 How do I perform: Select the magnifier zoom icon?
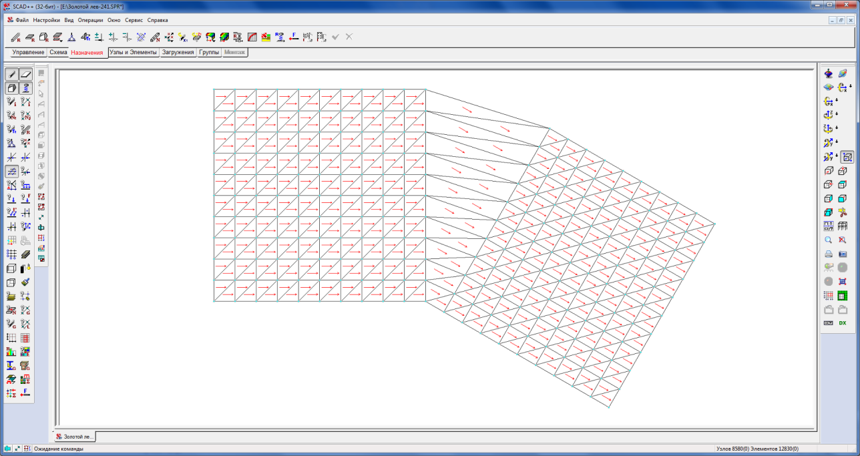(829, 240)
